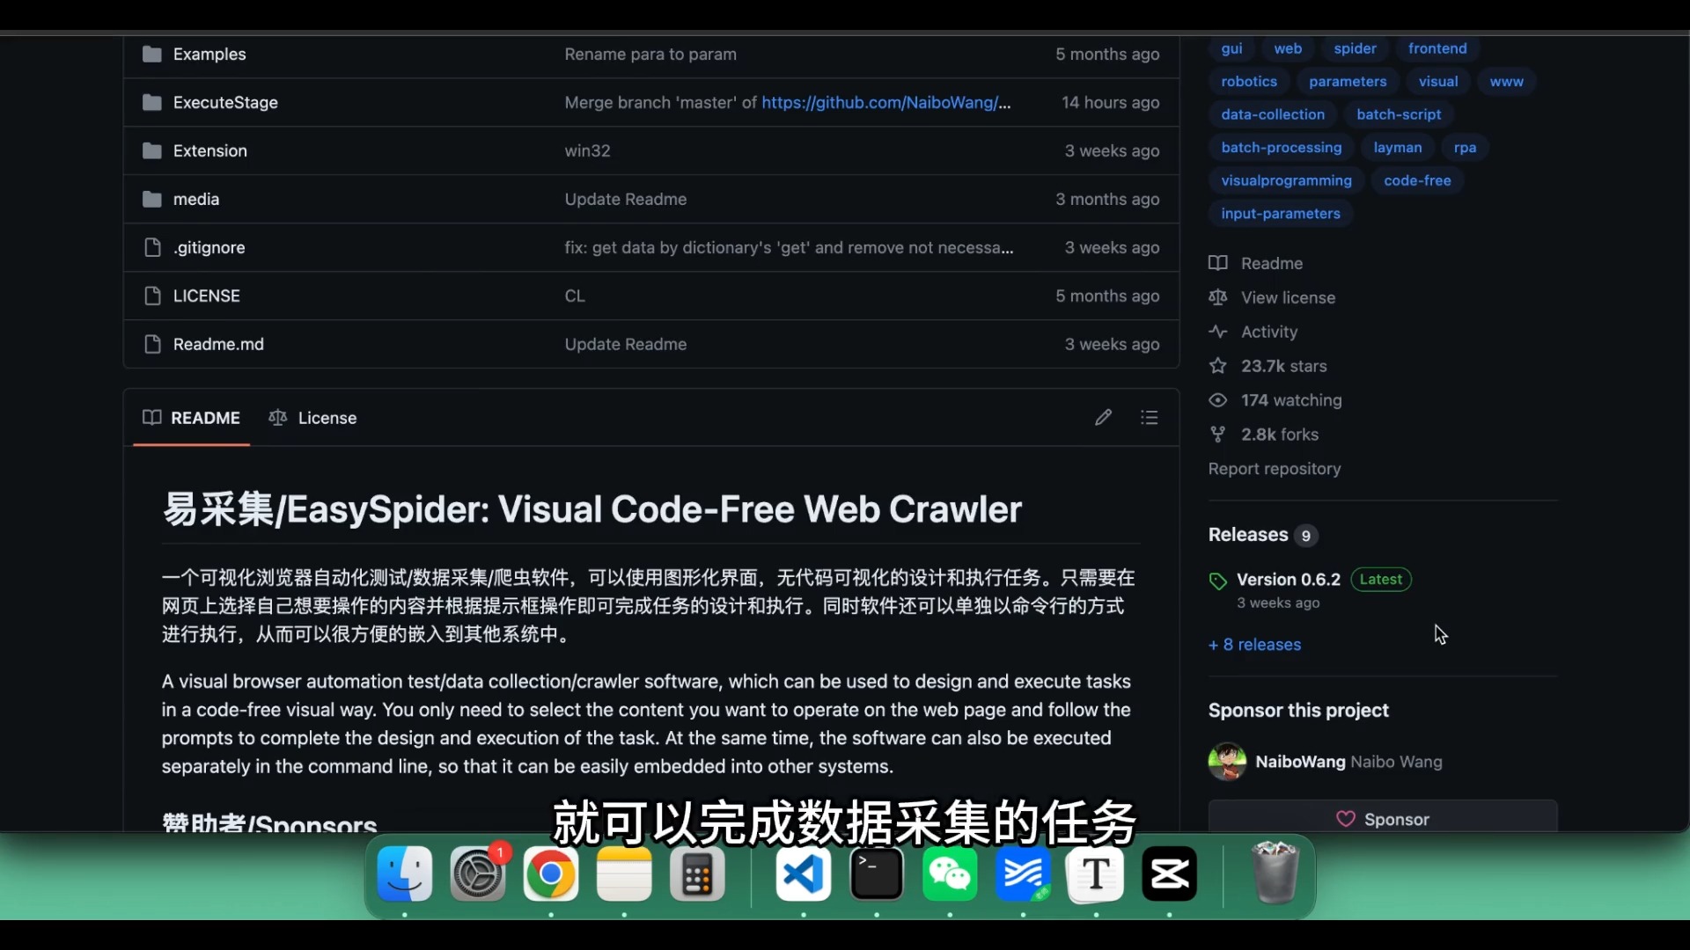Screen dimensions: 1690x950
Task: Click NaiboWang's sponsor avatar thumbnail
Action: tap(1227, 762)
